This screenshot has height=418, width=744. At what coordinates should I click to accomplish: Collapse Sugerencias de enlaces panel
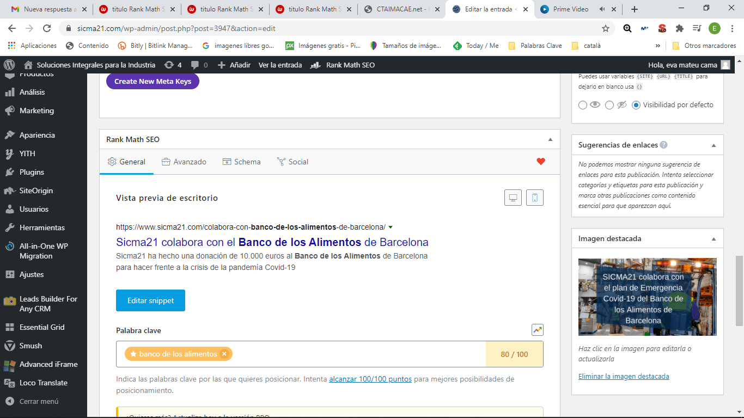click(x=713, y=145)
